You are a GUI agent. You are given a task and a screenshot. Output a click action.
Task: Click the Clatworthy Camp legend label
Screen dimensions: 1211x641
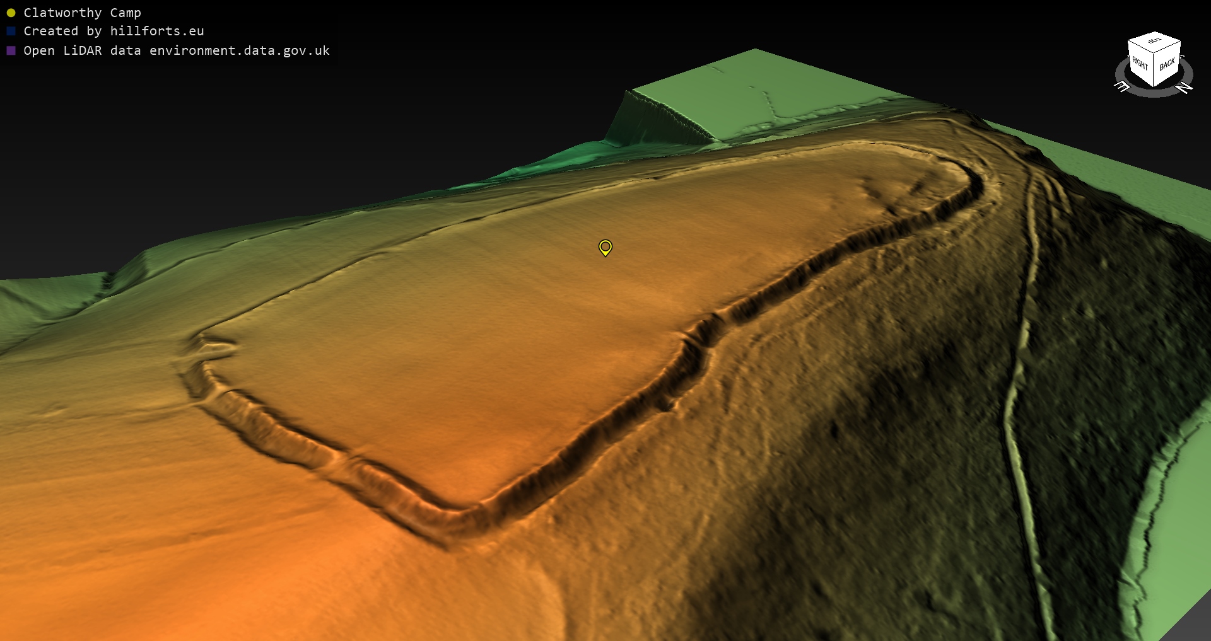(82, 13)
